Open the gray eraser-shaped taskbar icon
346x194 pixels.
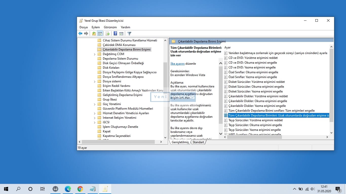92,189
